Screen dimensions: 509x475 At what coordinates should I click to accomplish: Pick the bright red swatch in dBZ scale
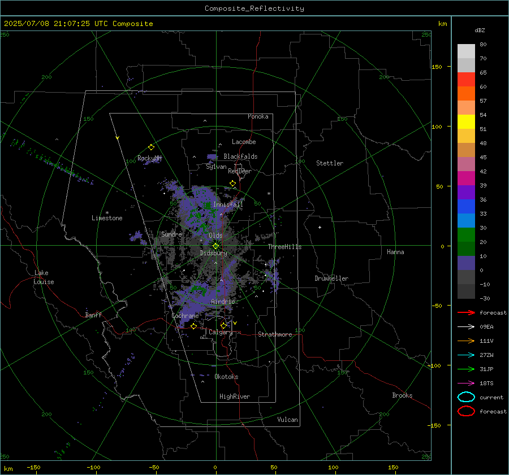[466, 79]
